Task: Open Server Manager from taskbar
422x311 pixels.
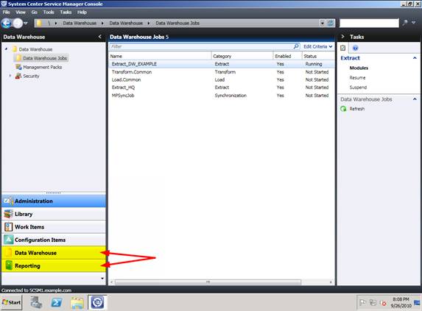Action: click(36, 302)
